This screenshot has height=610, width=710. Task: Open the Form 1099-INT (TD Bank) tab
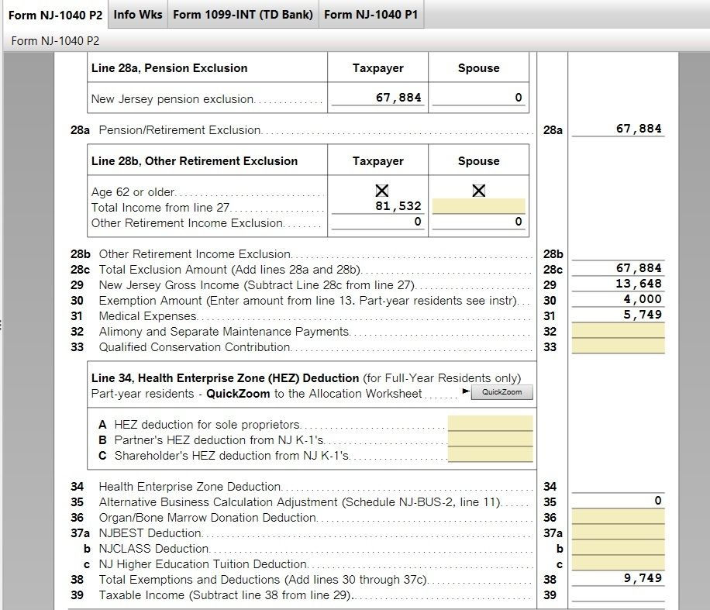tap(243, 15)
